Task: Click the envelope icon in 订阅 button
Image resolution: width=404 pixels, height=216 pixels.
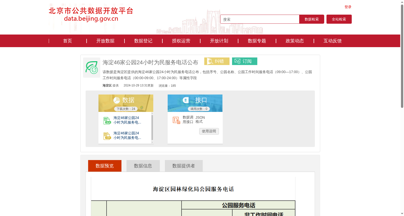Action: tap(237, 61)
